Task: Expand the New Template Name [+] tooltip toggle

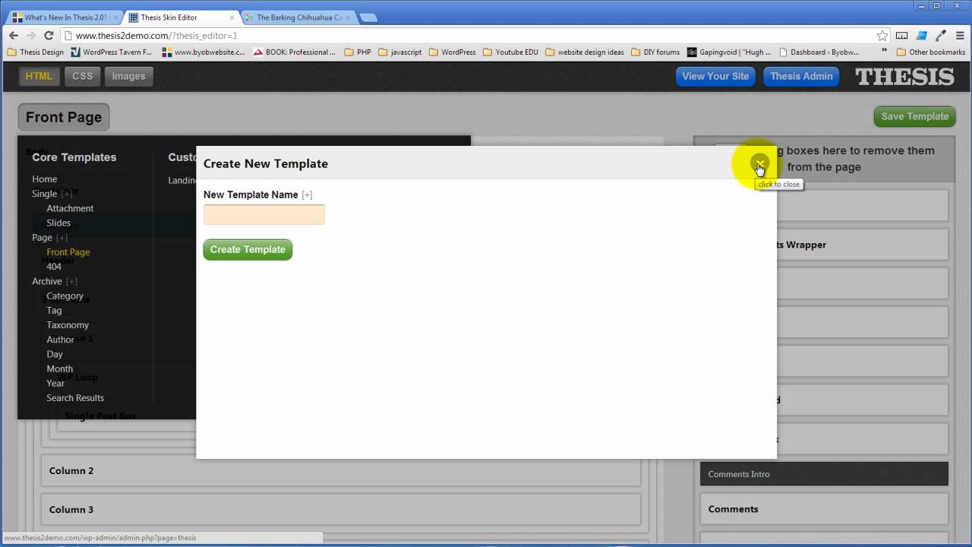Action: (307, 195)
